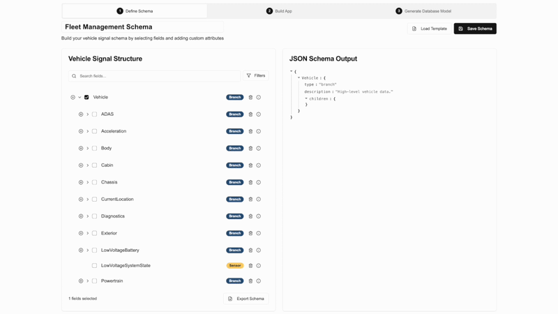
Task: Open info for the Acceleration row
Action: pyautogui.click(x=259, y=131)
